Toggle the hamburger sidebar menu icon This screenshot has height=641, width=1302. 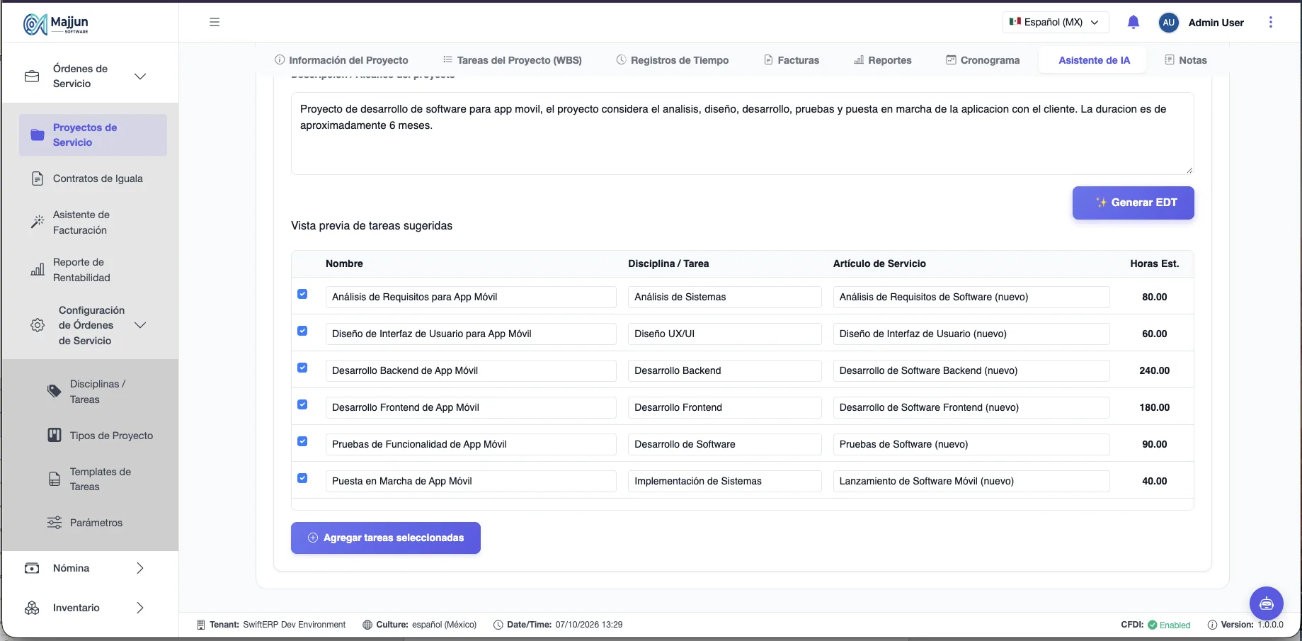click(215, 22)
